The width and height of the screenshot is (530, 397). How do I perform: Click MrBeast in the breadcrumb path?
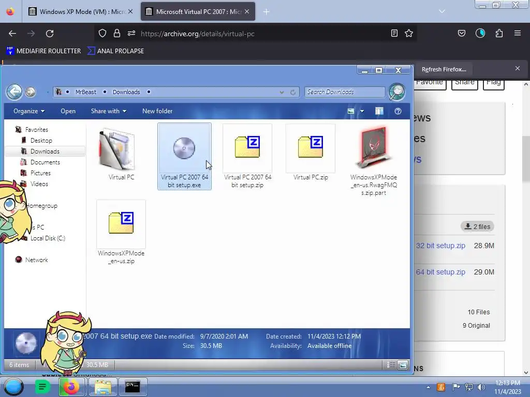click(85, 92)
